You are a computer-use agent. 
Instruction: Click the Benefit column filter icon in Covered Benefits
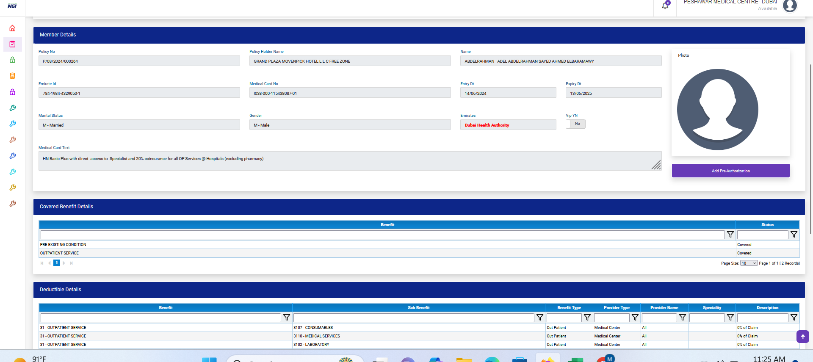pos(730,235)
